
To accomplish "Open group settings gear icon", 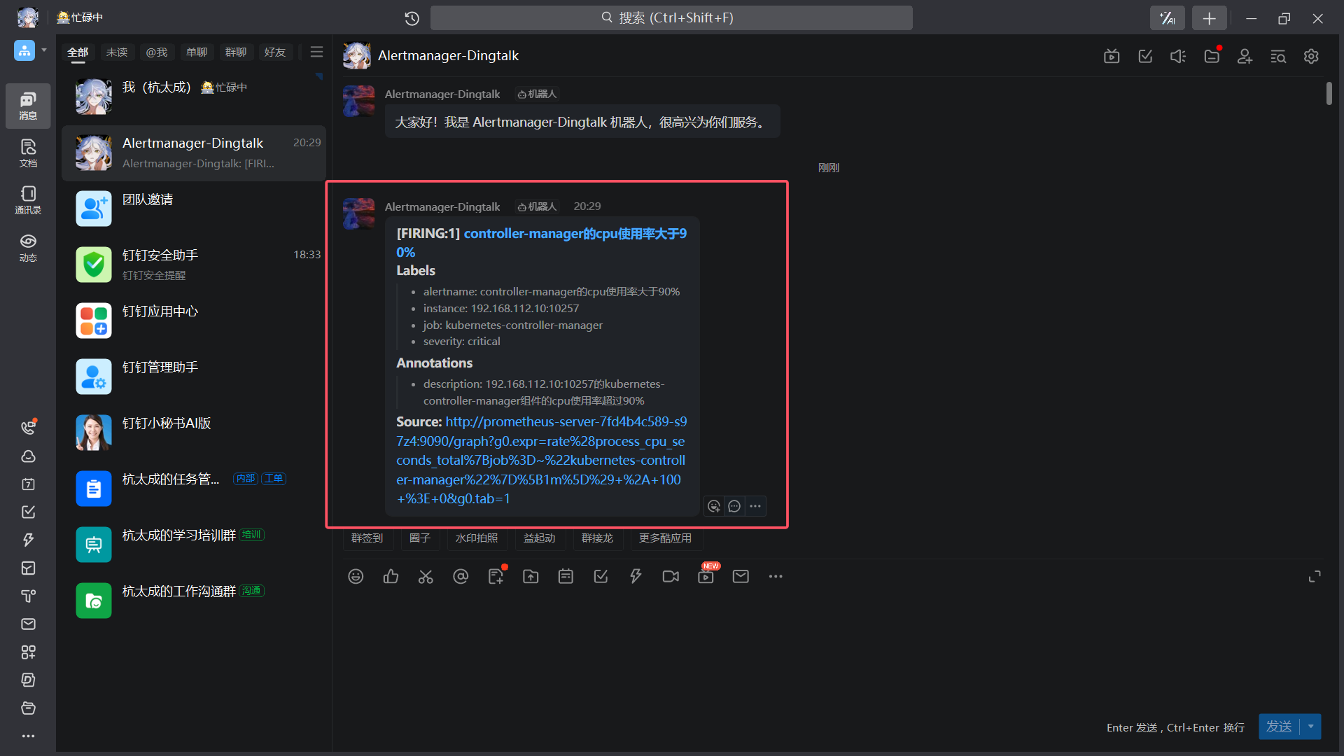I will 1311,56.
